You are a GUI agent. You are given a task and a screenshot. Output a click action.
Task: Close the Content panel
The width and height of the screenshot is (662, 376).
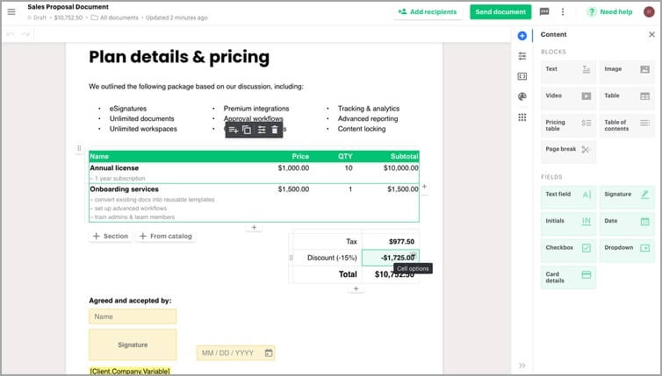click(x=651, y=35)
